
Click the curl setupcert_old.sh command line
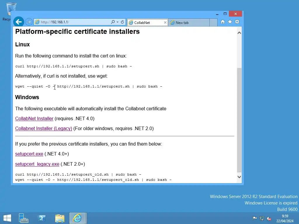click(78, 174)
